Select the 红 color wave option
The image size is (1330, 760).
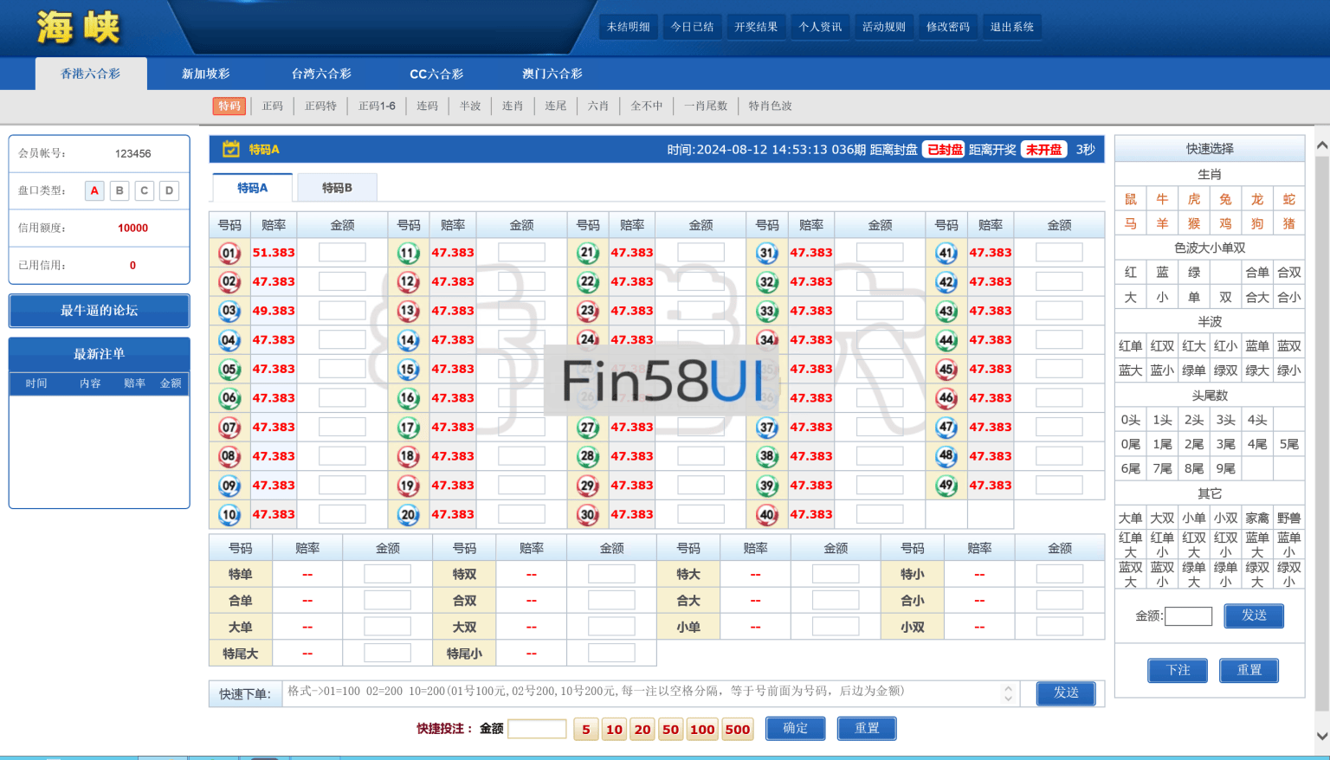point(1130,272)
